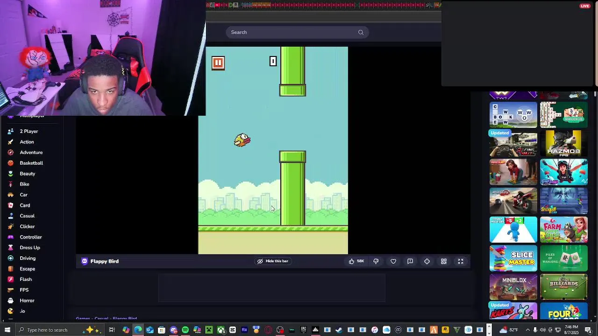598x336 pixels.
Task: Add Flappy Bird to favorites via the heart icon
Action: 393,261
